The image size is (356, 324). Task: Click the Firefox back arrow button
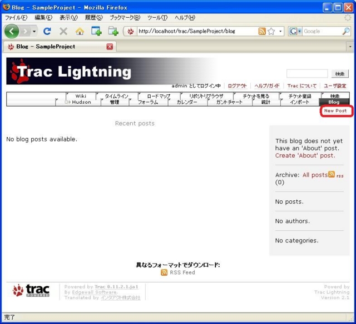(x=12, y=31)
